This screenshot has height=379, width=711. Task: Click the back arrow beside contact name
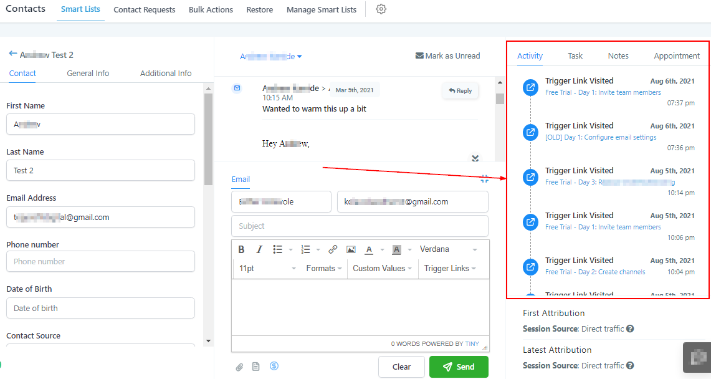coord(12,54)
